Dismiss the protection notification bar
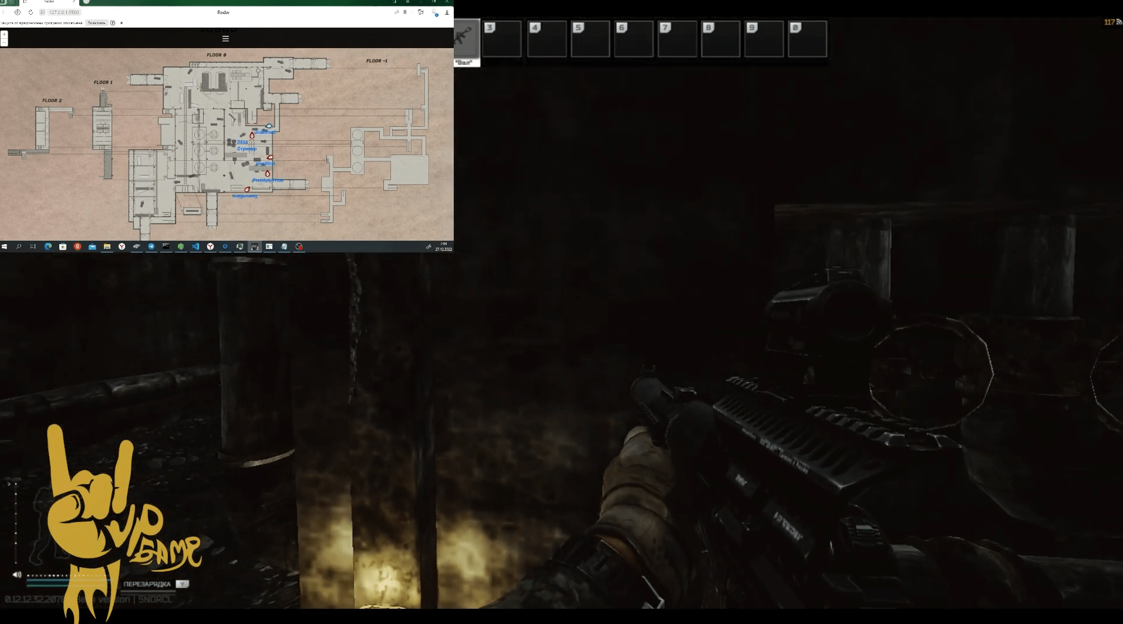The image size is (1123, 624). tap(122, 23)
